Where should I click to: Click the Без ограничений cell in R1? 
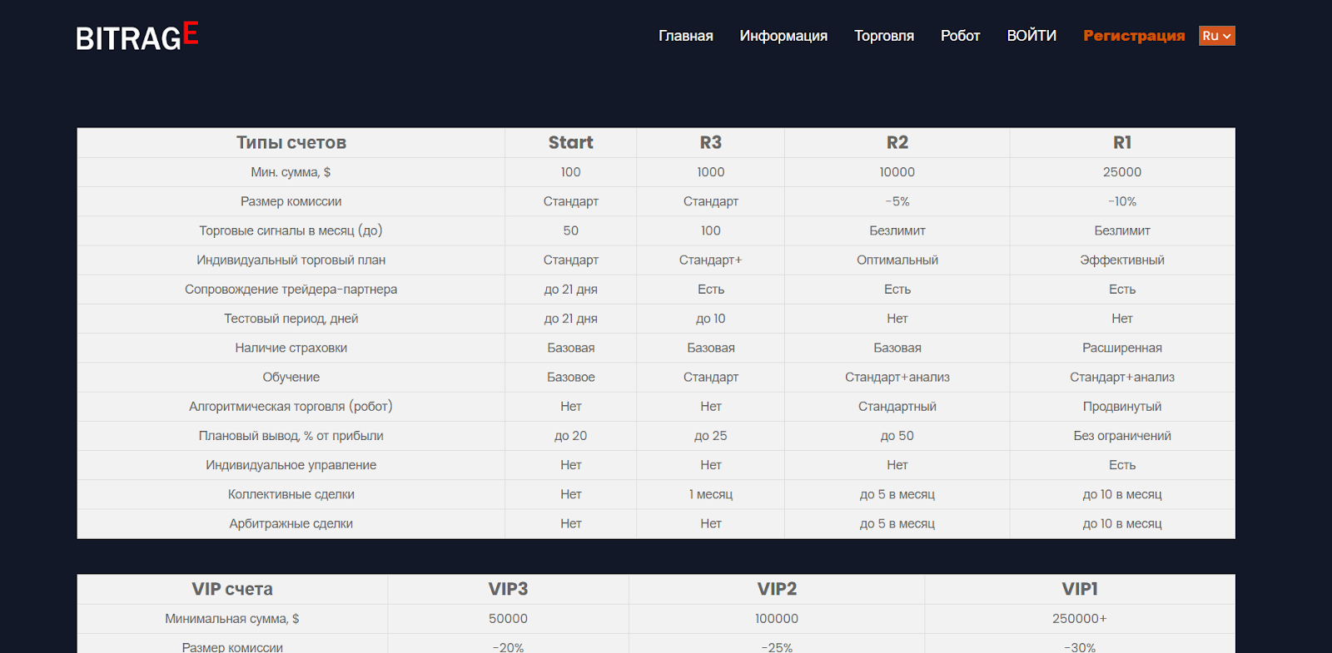click(1122, 436)
